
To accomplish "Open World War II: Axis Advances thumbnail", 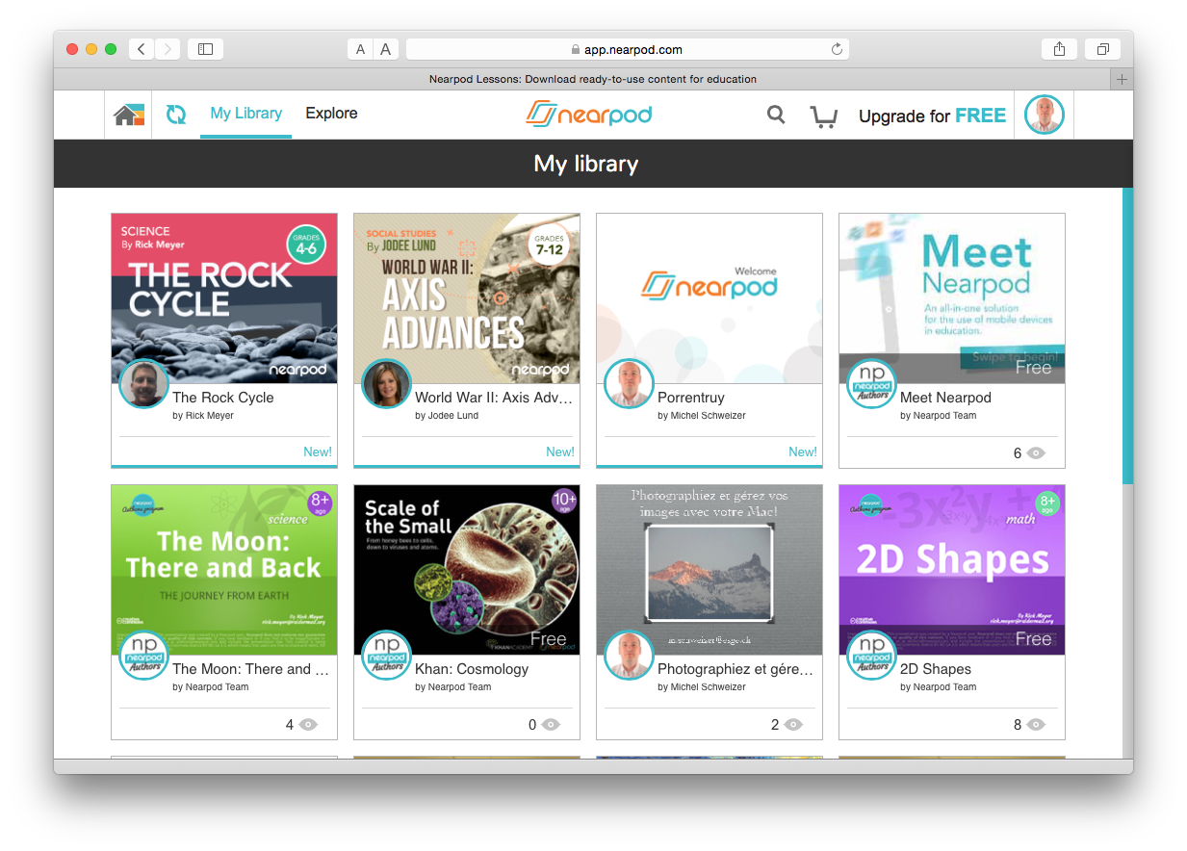I will click(467, 298).
